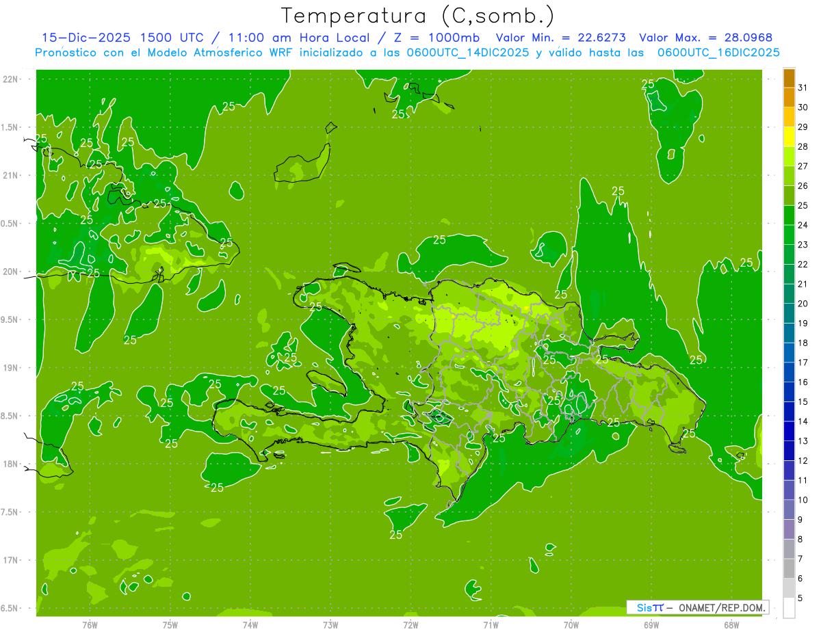Select the 'Valor Min. = 22.6273' readout
The image size is (821, 634).
pyautogui.click(x=560, y=38)
